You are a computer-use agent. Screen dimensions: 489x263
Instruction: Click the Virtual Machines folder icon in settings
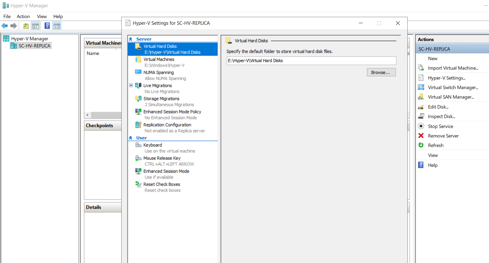138,59
